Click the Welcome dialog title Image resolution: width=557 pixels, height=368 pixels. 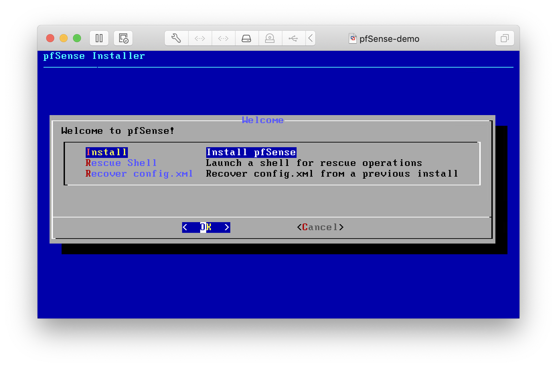pos(263,120)
